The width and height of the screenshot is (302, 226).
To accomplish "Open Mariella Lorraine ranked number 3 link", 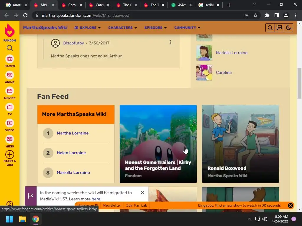I will tap(73, 172).
